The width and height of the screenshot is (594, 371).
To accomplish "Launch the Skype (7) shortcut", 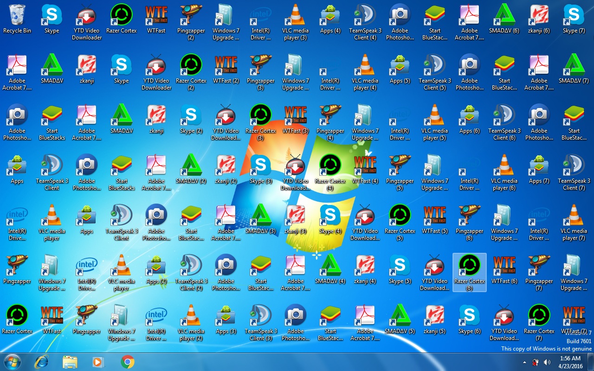I will [574, 19].
